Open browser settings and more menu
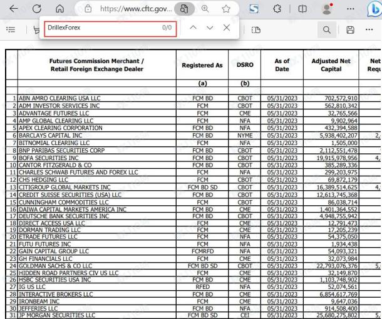 [x=350, y=9]
